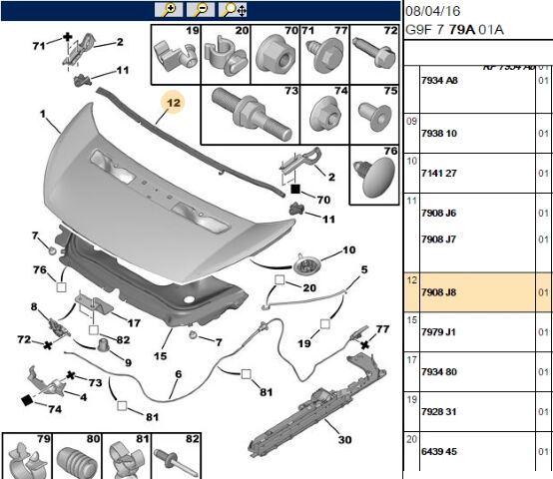Select part number 7934 80
The width and height of the screenshot is (553, 479).
(x=439, y=372)
